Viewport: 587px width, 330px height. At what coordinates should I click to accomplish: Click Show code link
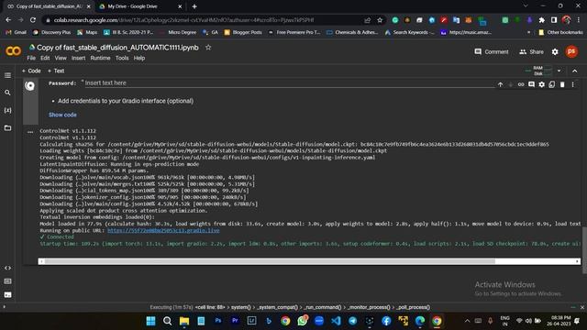(x=62, y=115)
